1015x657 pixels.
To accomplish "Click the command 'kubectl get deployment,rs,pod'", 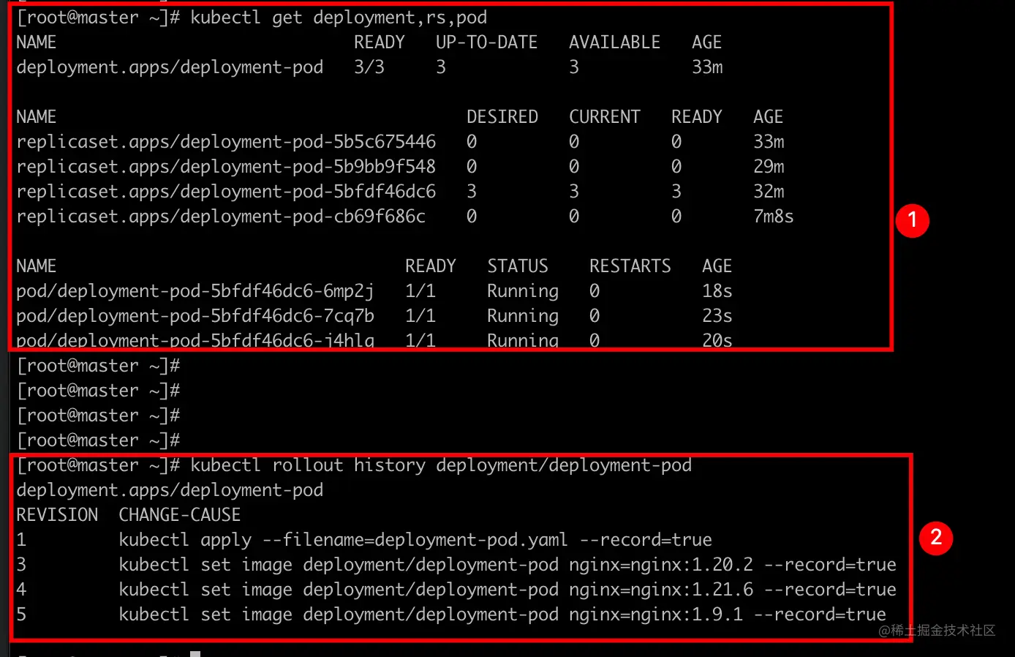I will tap(339, 18).
